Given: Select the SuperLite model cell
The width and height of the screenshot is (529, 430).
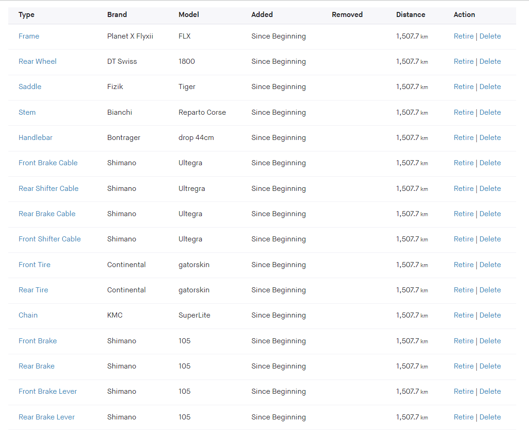Looking at the screenshot, I should (x=195, y=315).
